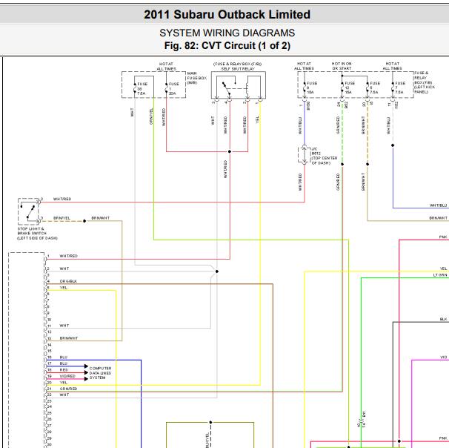Click 'WHT' label at connector pin 11
Screen dimensions: 449x448
(64, 326)
